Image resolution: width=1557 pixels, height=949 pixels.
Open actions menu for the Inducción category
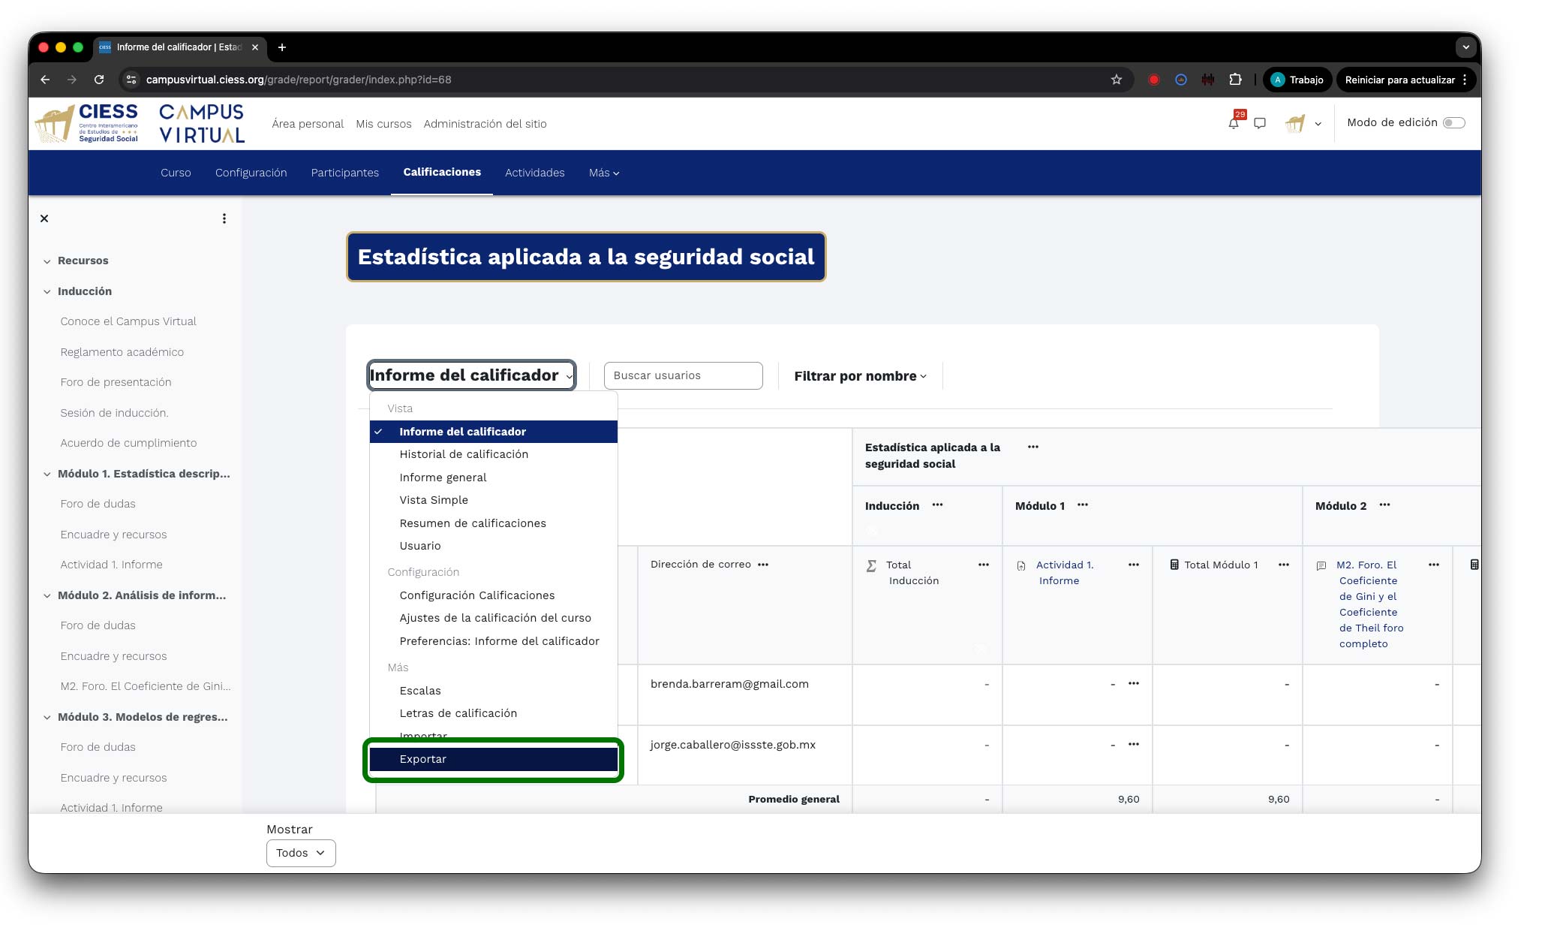(x=937, y=505)
